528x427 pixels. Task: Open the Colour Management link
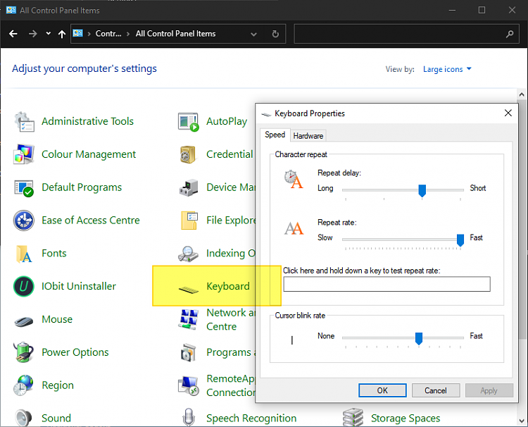point(89,154)
